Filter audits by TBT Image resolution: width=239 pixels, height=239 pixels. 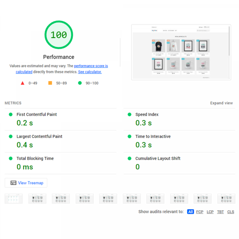[x=221, y=212]
